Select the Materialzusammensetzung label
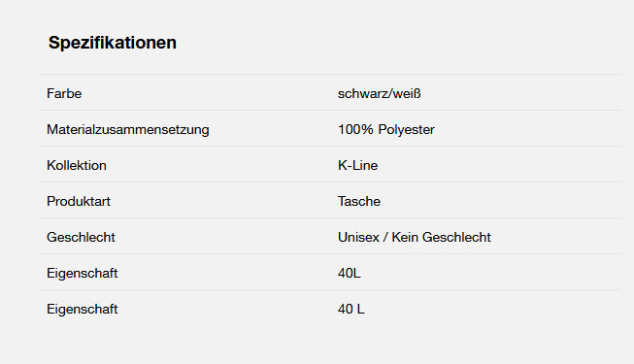 click(128, 130)
